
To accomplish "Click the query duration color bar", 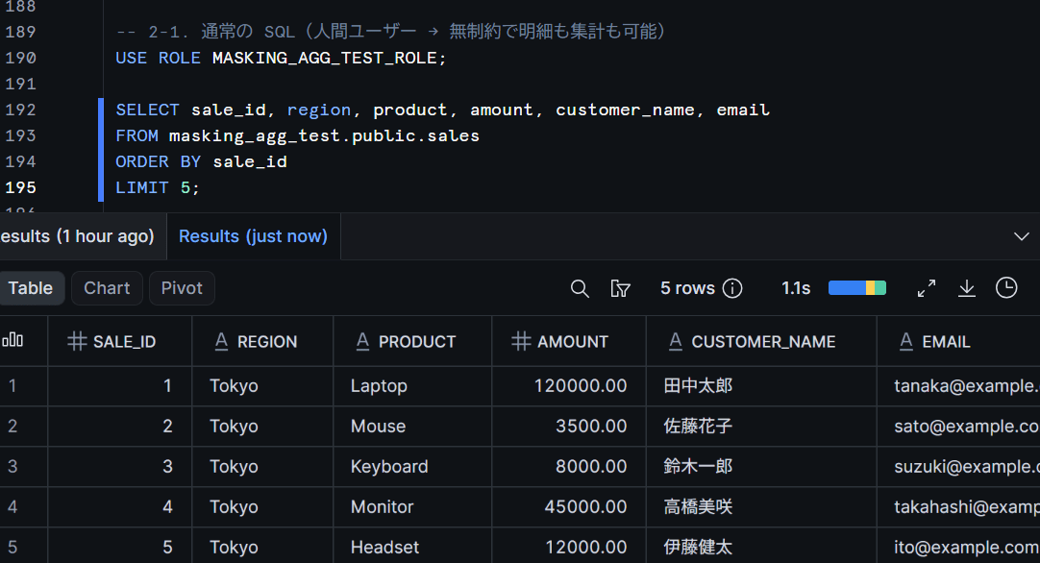I will (857, 288).
